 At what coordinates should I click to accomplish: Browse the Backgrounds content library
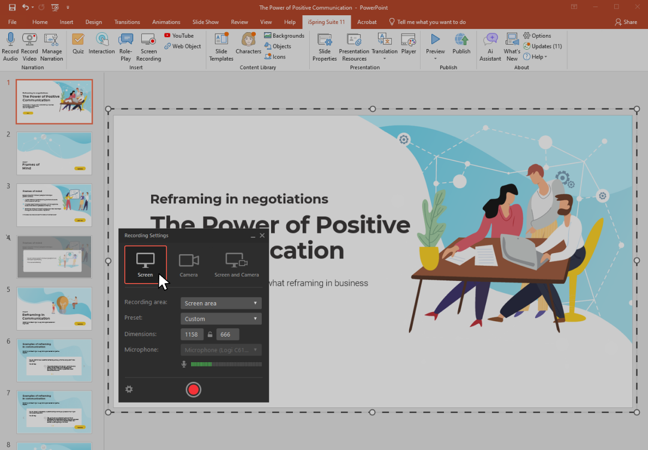[x=284, y=35]
